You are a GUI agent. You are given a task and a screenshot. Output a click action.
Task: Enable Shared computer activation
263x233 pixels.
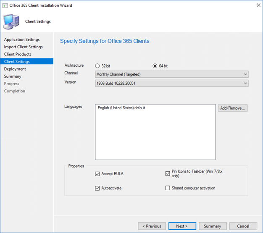click(x=168, y=188)
